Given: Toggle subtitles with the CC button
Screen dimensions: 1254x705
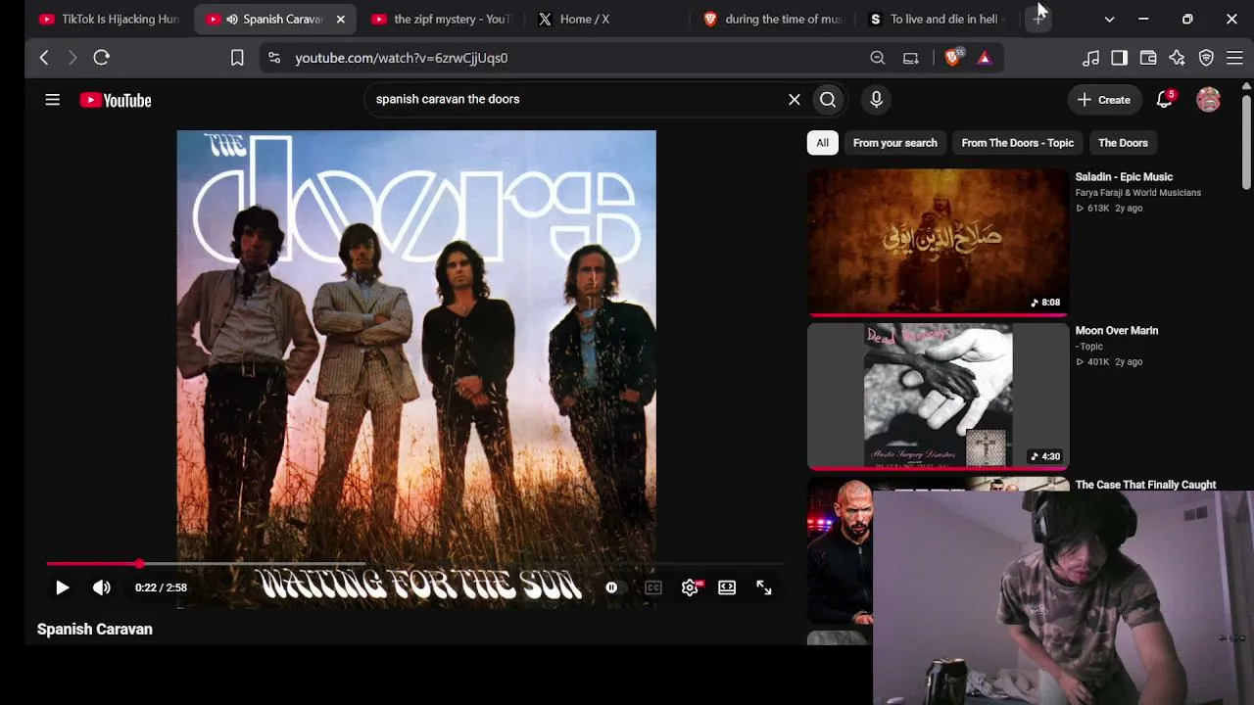Looking at the screenshot, I should click(x=653, y=587).
